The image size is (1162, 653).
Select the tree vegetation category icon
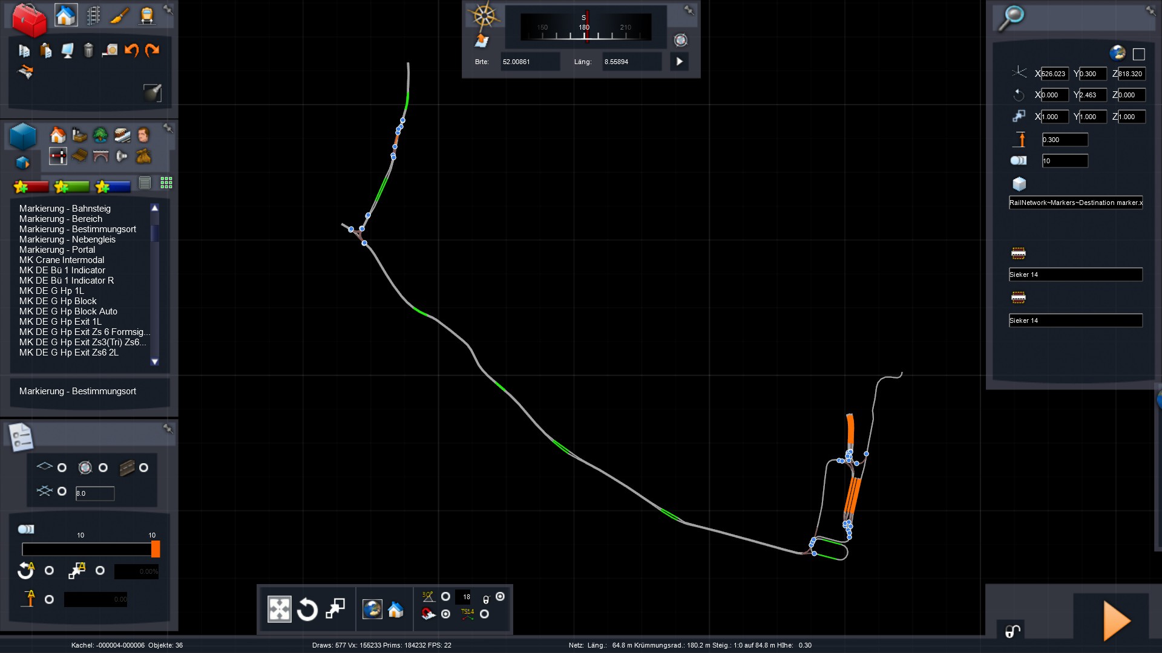coord(100,135)
